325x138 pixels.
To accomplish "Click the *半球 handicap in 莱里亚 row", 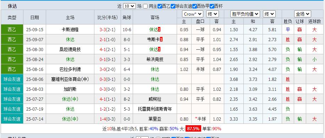I will point(200,119).
